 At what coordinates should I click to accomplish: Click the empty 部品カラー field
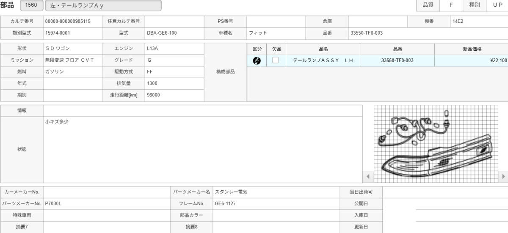[276, 215]
